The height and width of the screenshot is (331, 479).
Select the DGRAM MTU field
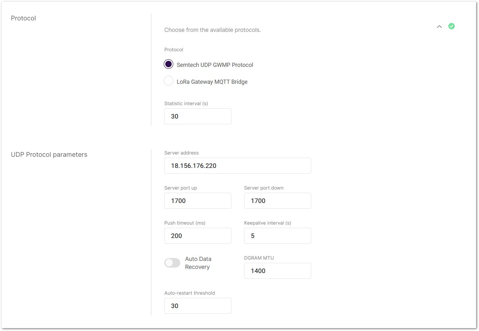click(x=277, y=271)
